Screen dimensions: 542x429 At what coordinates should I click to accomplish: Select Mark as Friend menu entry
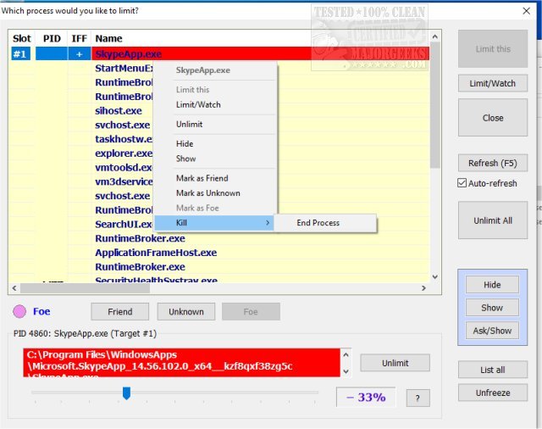click(215, 178)
